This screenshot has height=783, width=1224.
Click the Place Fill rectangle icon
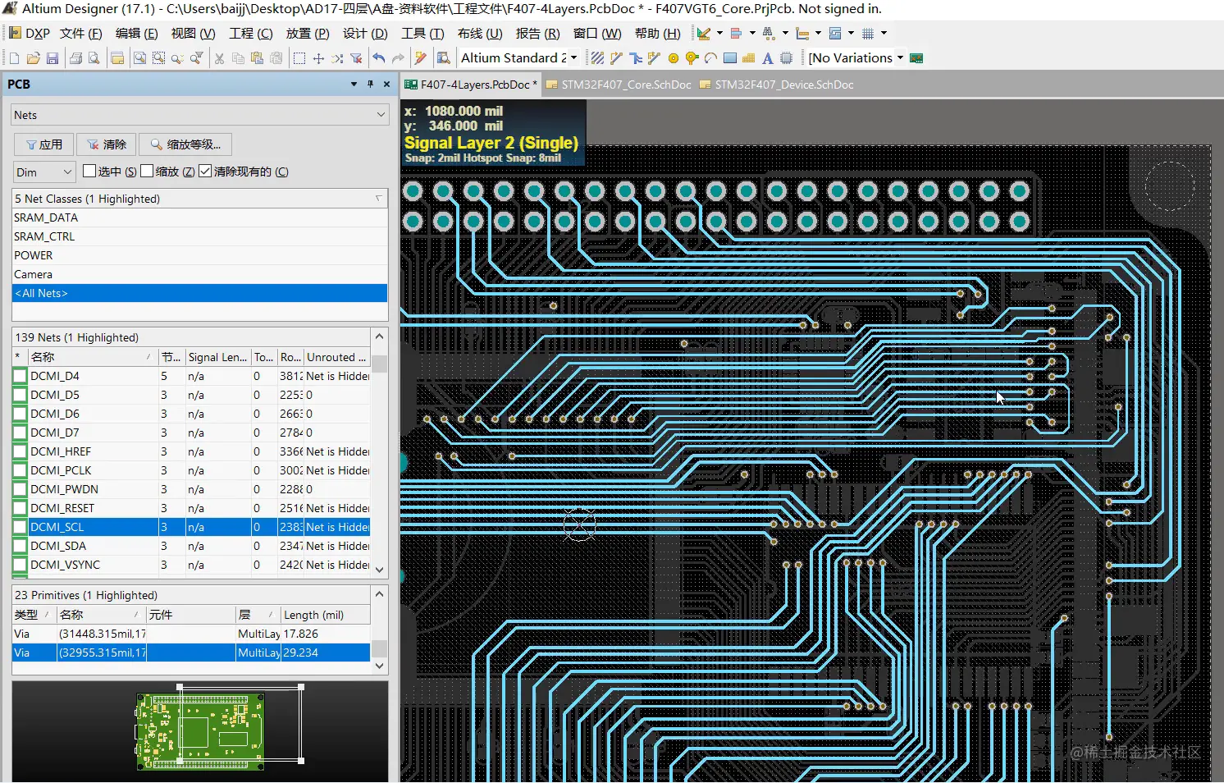[729, 58]
